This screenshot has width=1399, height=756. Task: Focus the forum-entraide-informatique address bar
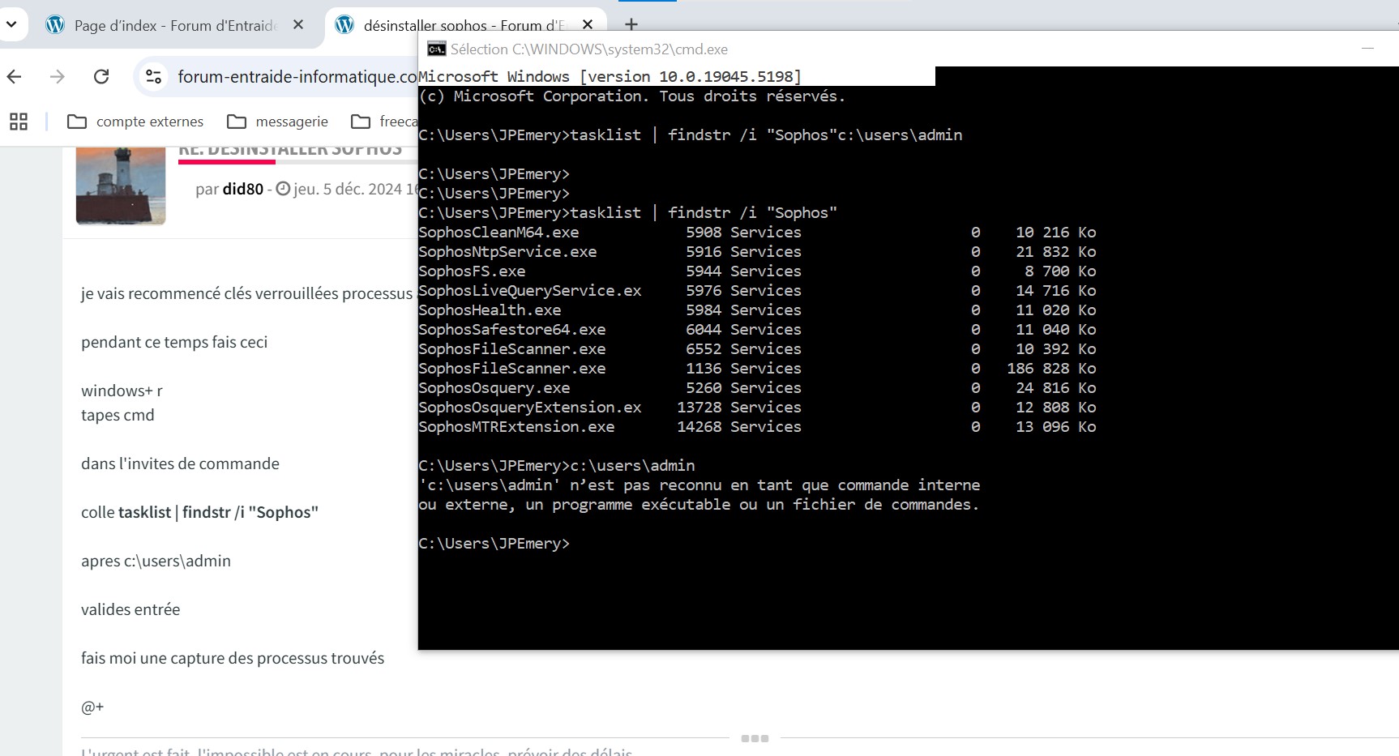tap(297, 77)
